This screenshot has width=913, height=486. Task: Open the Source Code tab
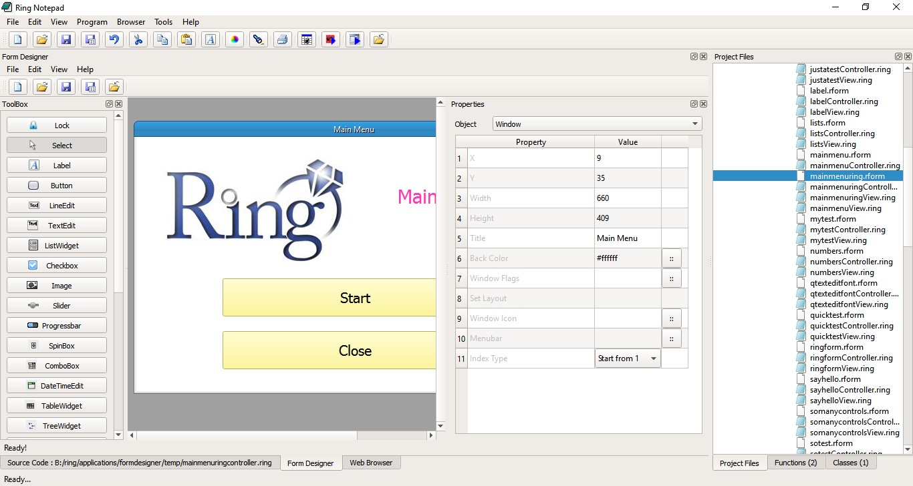(140, 462)
